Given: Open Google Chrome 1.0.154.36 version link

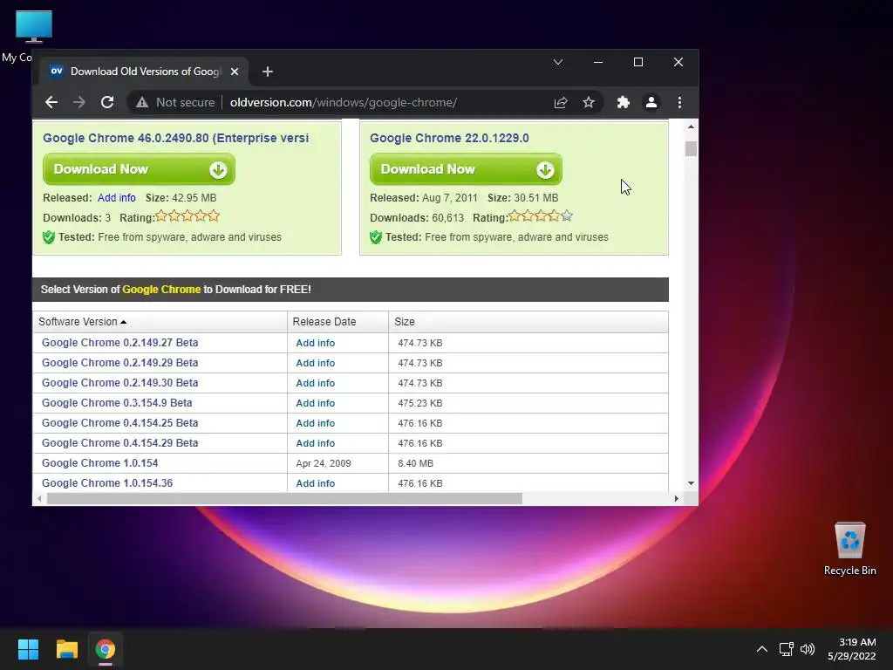Looking at the screenshot, I should (x=107, y=483).
